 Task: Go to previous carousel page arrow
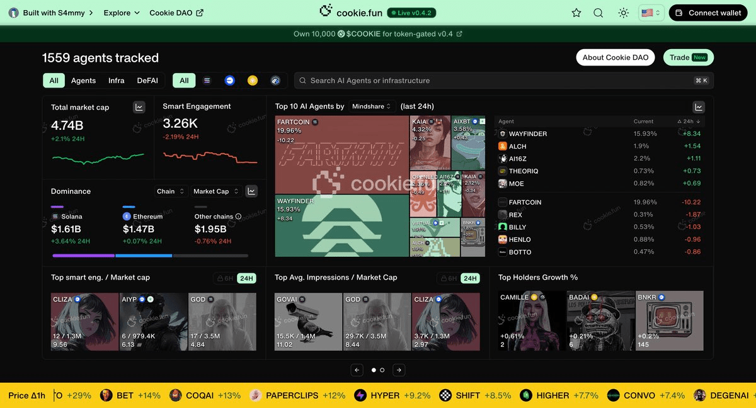coord(357,370)
